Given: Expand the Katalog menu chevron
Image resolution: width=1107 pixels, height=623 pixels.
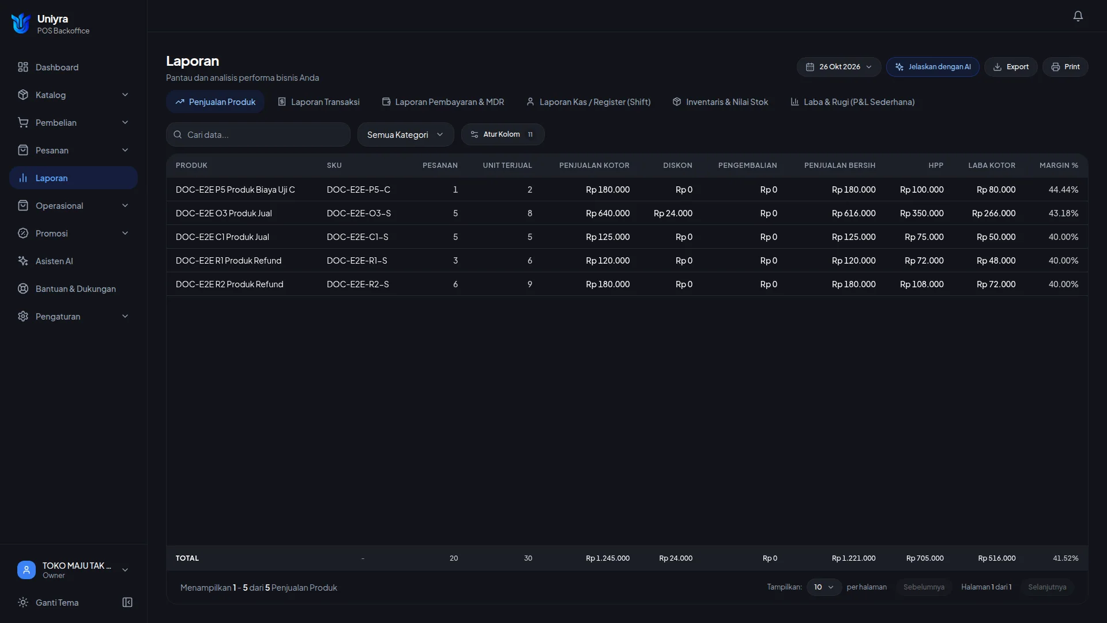Looking at the screenshot, I should pos(125,95).
